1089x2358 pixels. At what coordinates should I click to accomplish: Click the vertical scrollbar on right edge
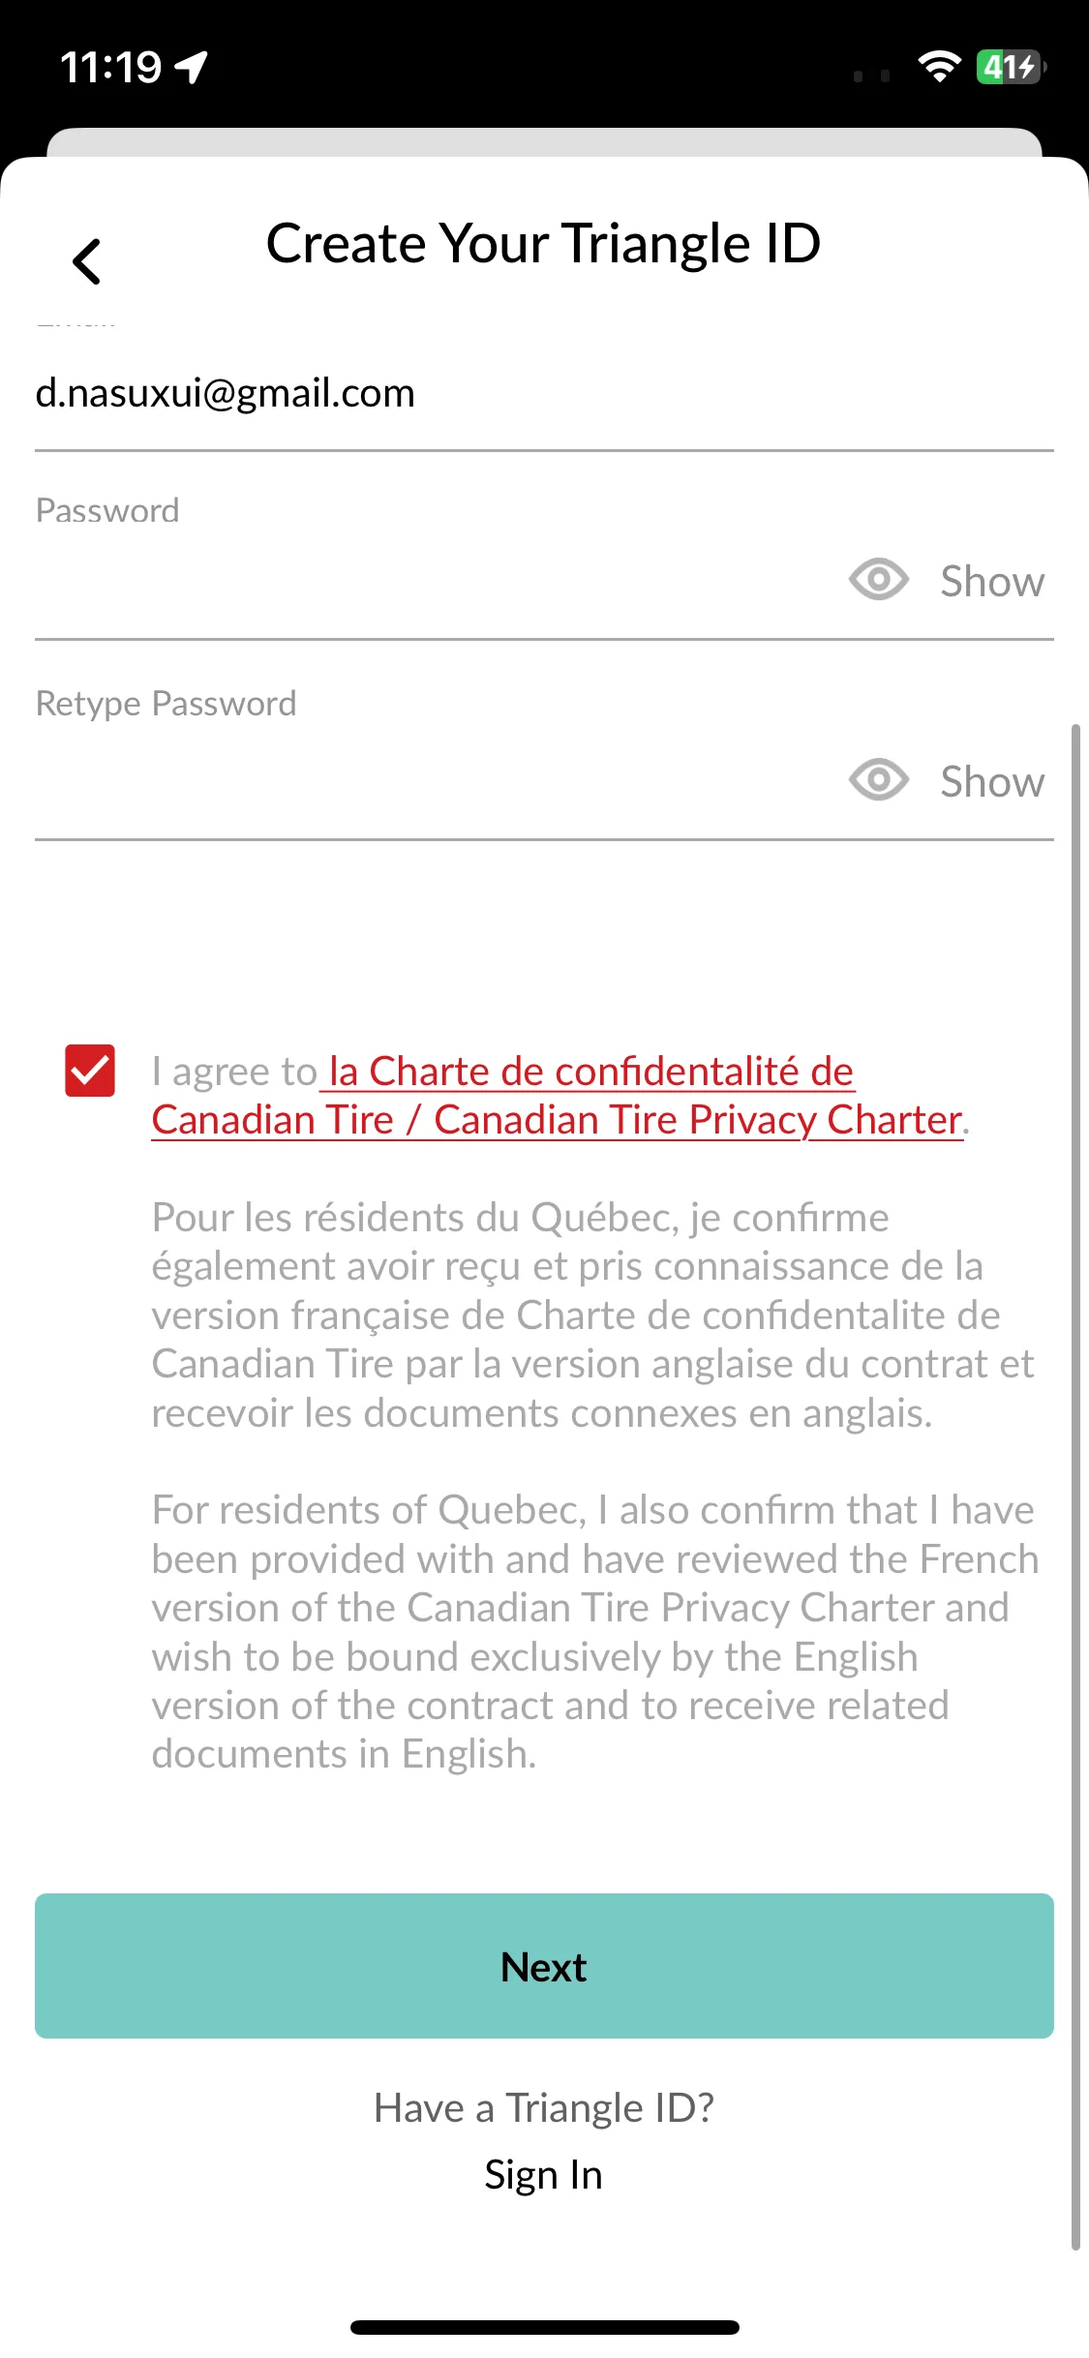point(1075,1486)
